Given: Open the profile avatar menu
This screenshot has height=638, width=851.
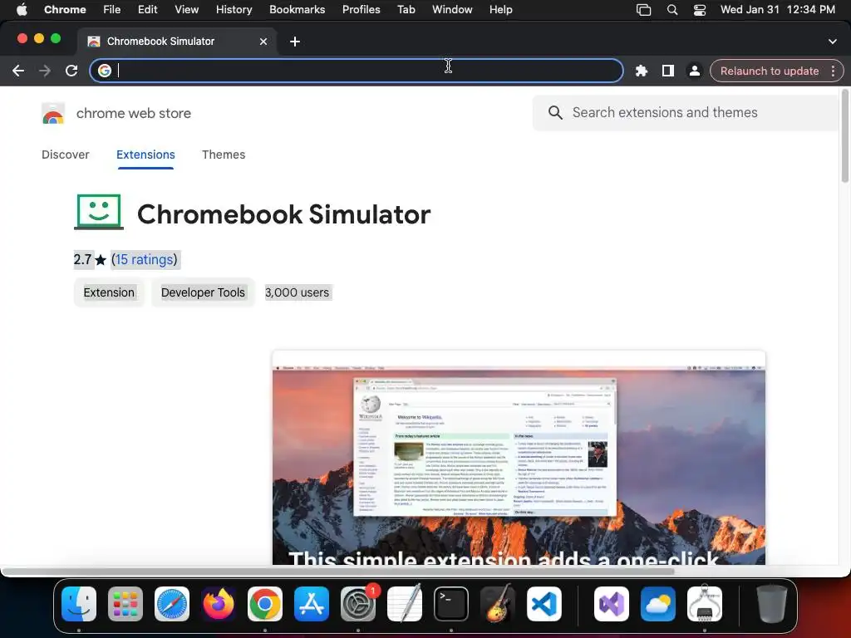Looking at the screenshot, I should coord(694,71).
